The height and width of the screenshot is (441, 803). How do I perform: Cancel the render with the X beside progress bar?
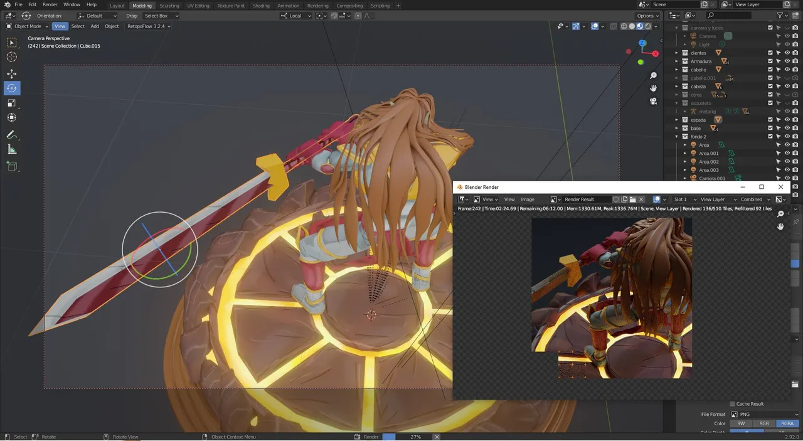[437, 437]
